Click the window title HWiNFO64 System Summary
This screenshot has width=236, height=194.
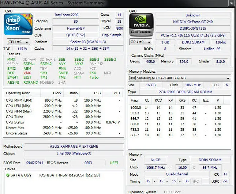pos(52,3)
